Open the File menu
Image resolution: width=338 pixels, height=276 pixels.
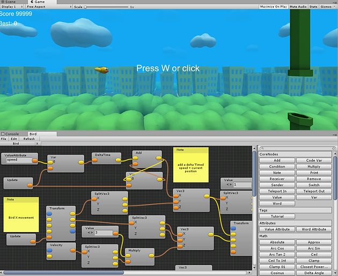click(x=3, y=139)
